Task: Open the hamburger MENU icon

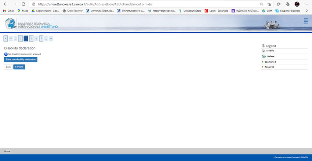Action: (305, 21)
